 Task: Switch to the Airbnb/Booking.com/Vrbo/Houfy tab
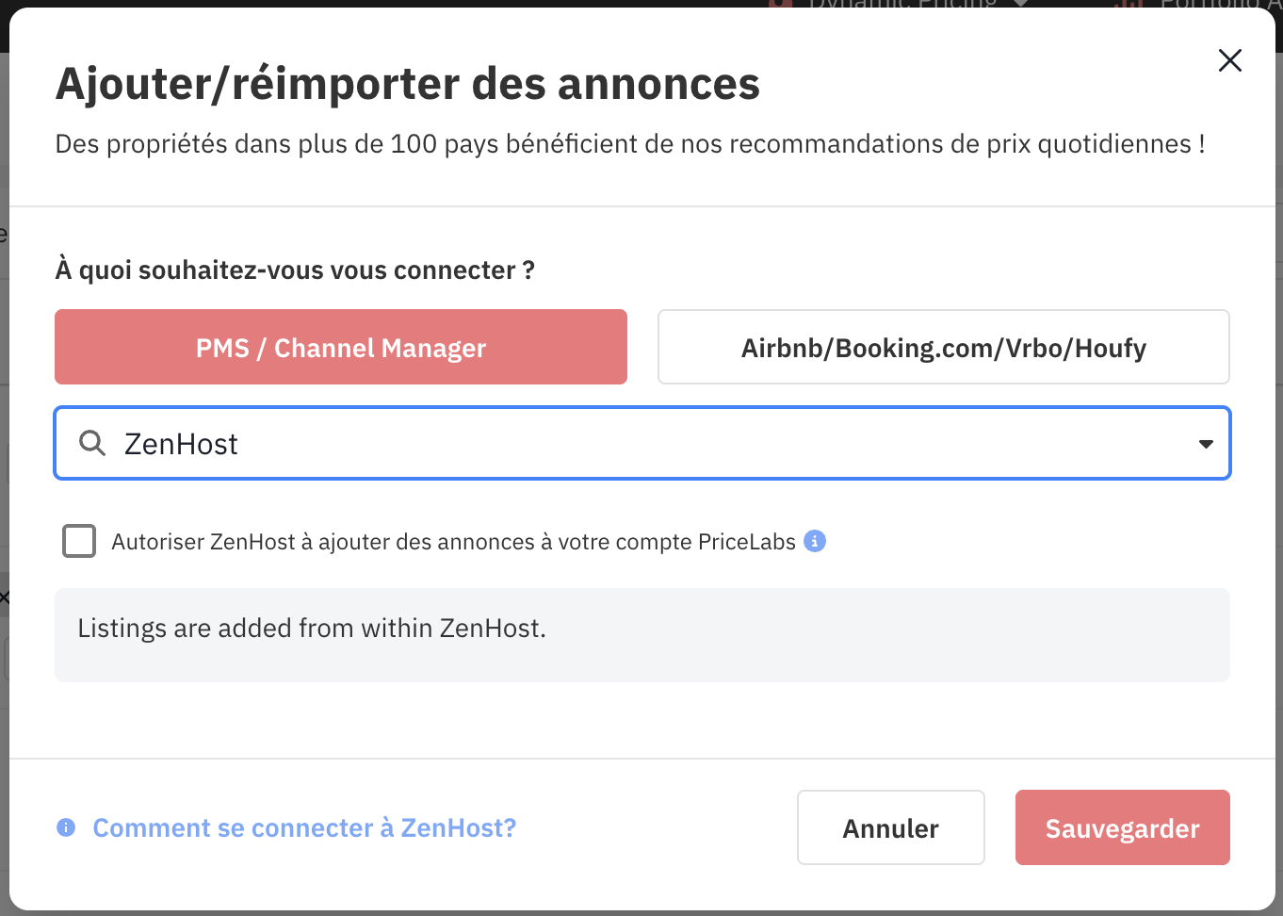point(943,348)
